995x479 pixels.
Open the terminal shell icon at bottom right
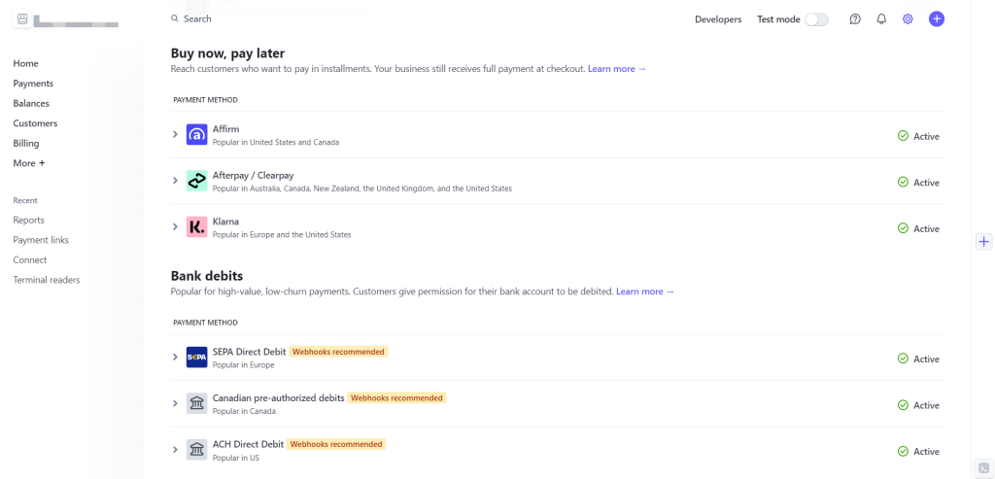982,467
